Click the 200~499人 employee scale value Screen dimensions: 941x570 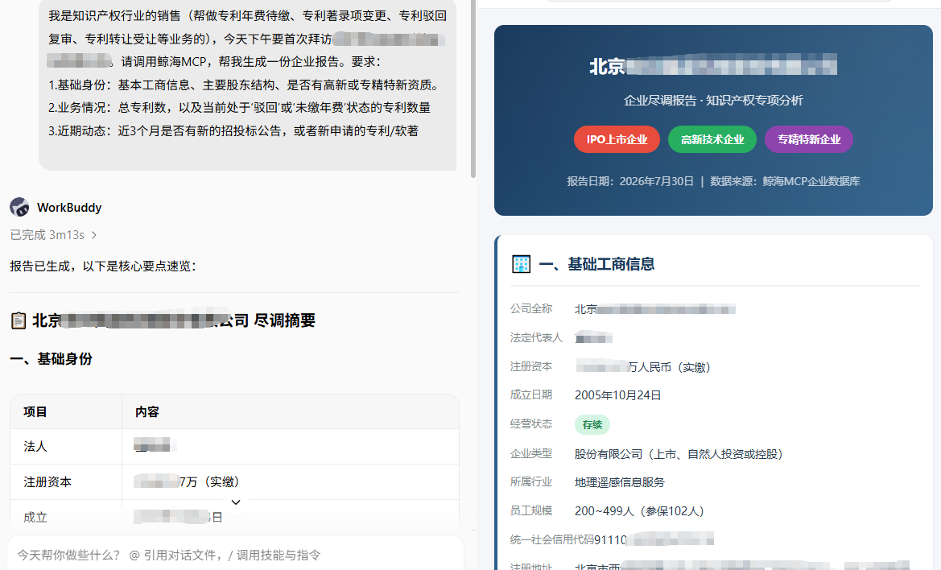click(x=639, y=511)
